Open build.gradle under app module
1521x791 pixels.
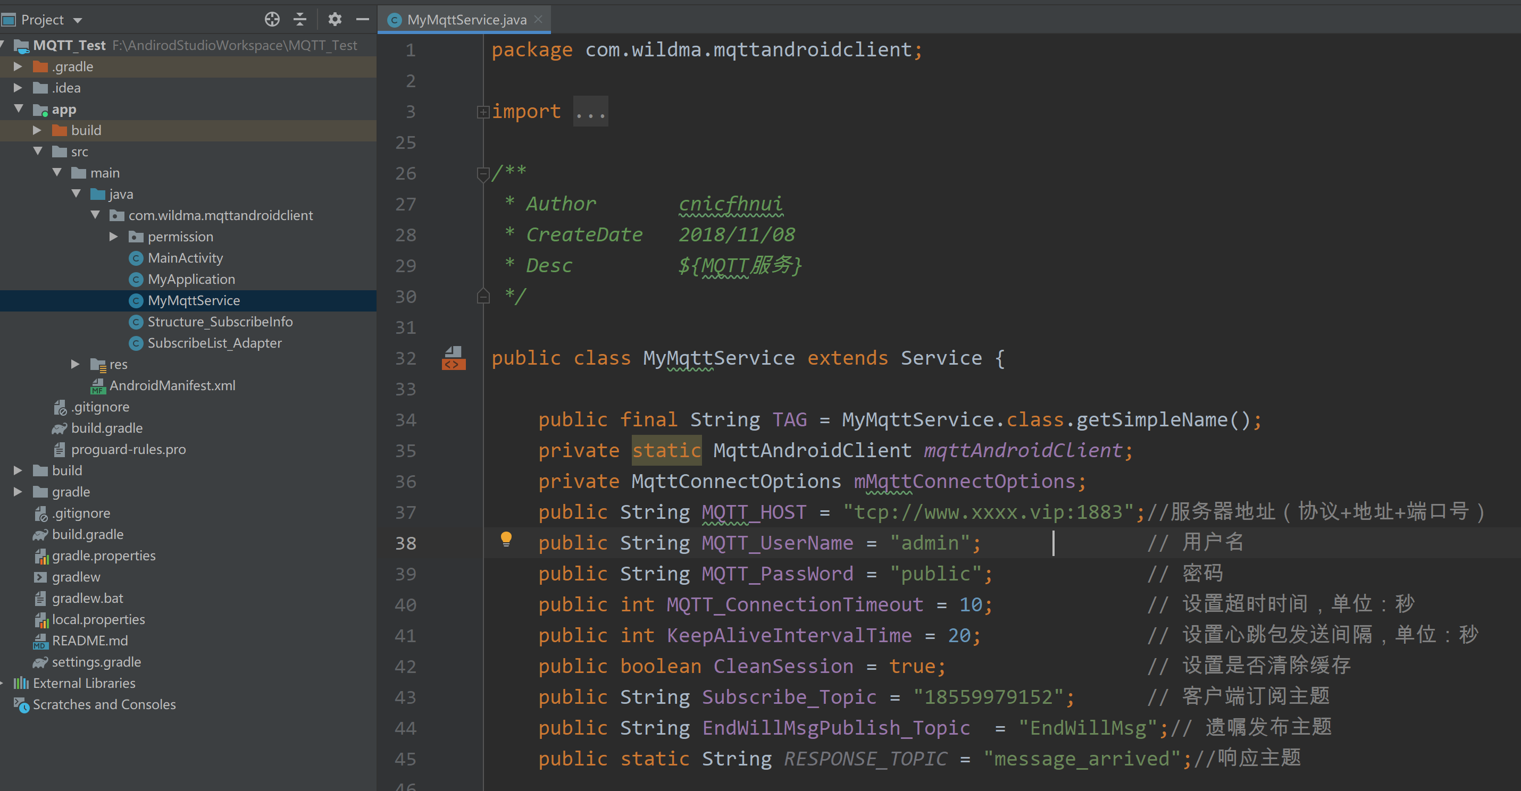pos(106,428)
